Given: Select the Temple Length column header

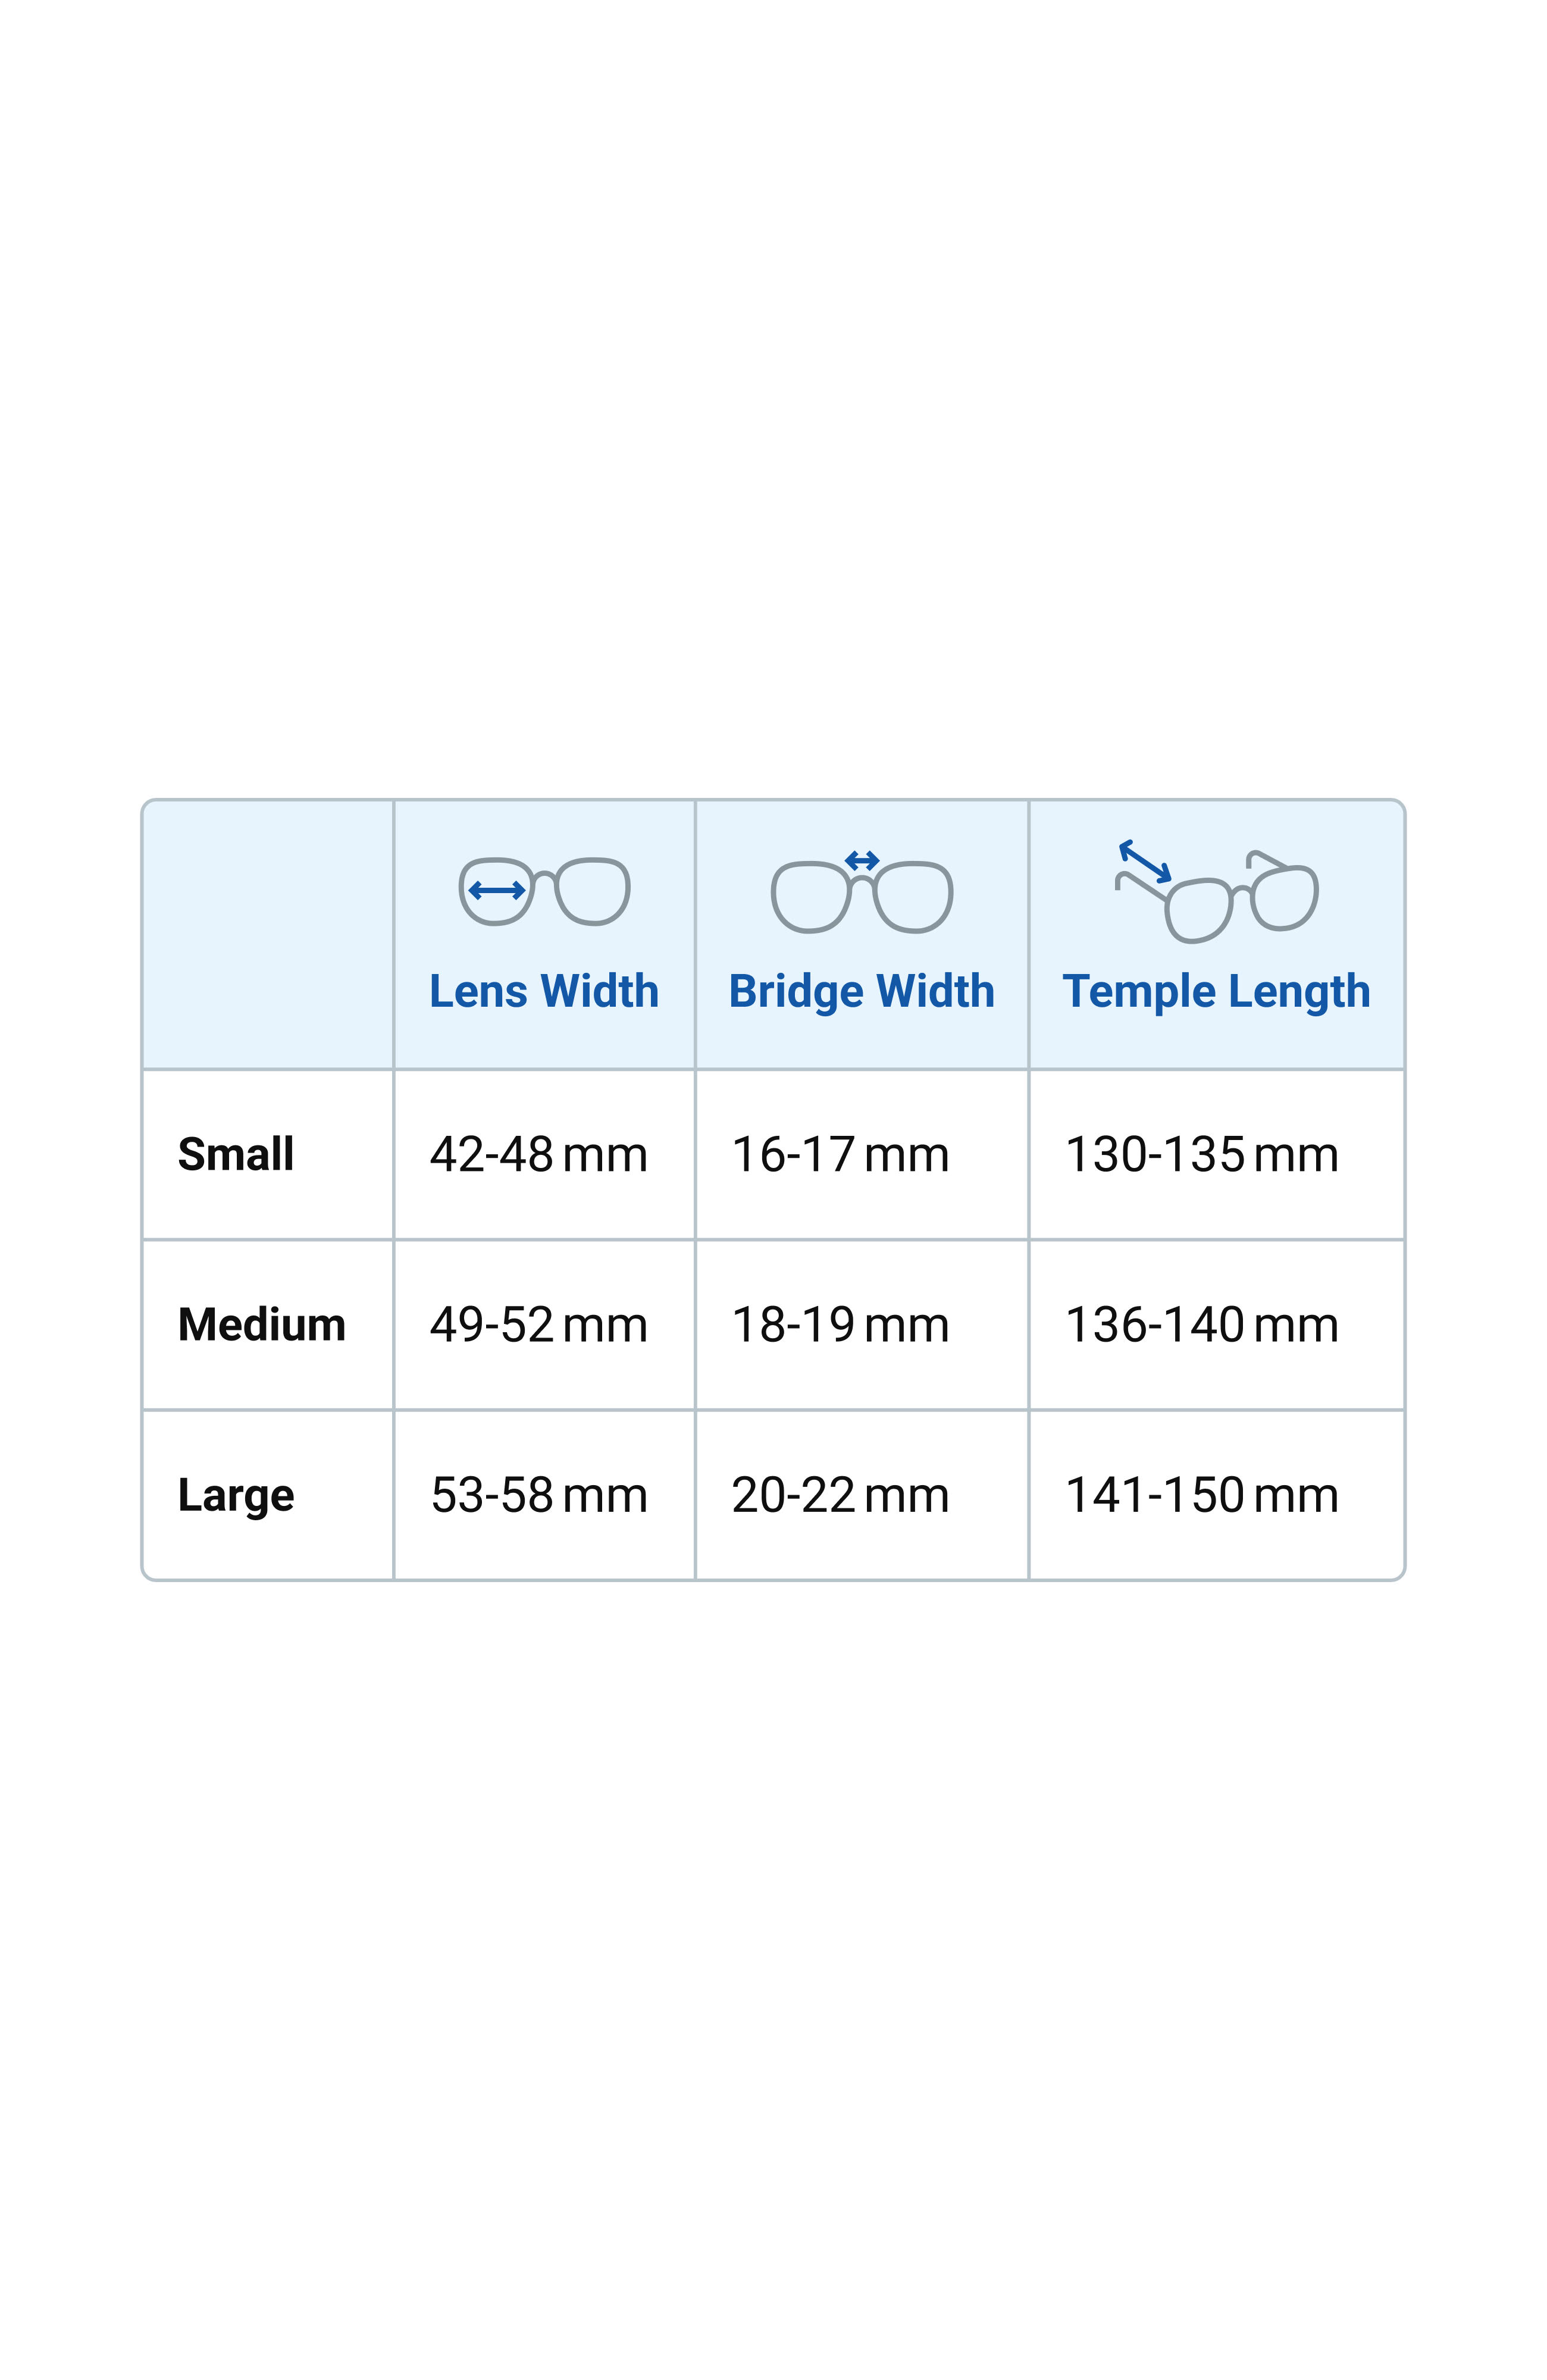Looking at the screenshot, I should pos(1216,992).
